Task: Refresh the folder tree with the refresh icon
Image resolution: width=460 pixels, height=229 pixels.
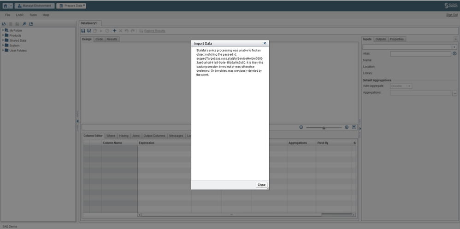Action: point(4,24)
